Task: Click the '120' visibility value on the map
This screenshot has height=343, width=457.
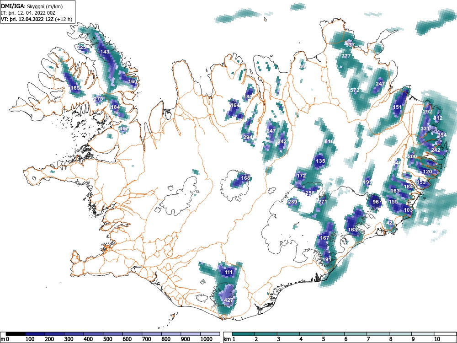Action: [x=427, y=171]
